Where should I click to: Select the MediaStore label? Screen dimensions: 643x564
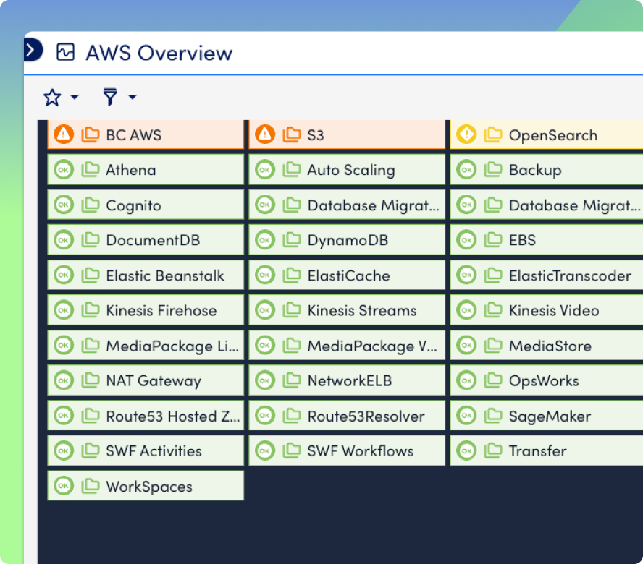(x=550, y=346)
